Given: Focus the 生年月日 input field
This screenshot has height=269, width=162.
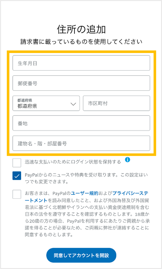Looking at the screenshot, I should click(81, 63).
